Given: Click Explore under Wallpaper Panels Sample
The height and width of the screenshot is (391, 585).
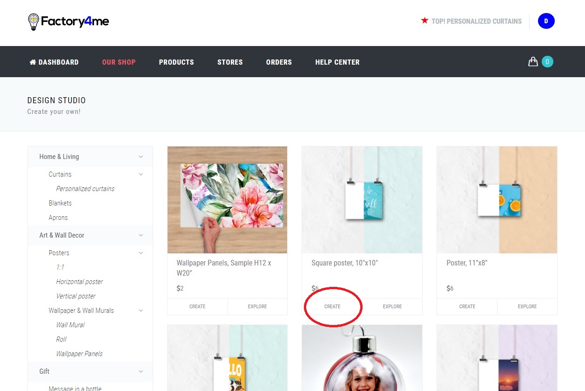Looking at the screenshot, I should (257, 306).
